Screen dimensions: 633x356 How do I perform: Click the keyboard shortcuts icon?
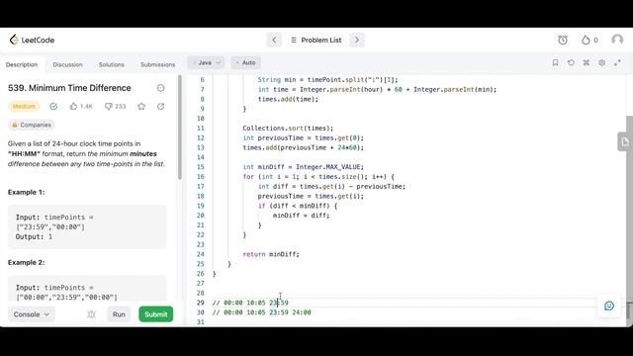[587, 62]
